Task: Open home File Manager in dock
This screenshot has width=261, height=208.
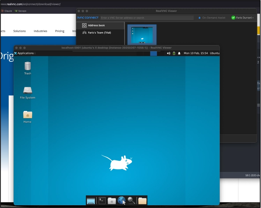Action: tap(112, 201)
